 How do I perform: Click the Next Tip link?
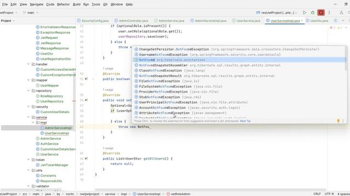[x=245, y=121]
